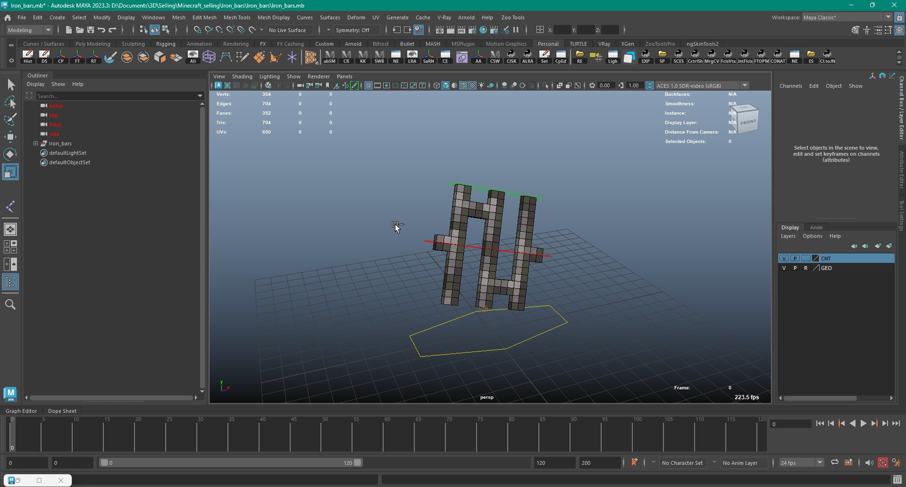Click the current frame input field

point(790,424)
